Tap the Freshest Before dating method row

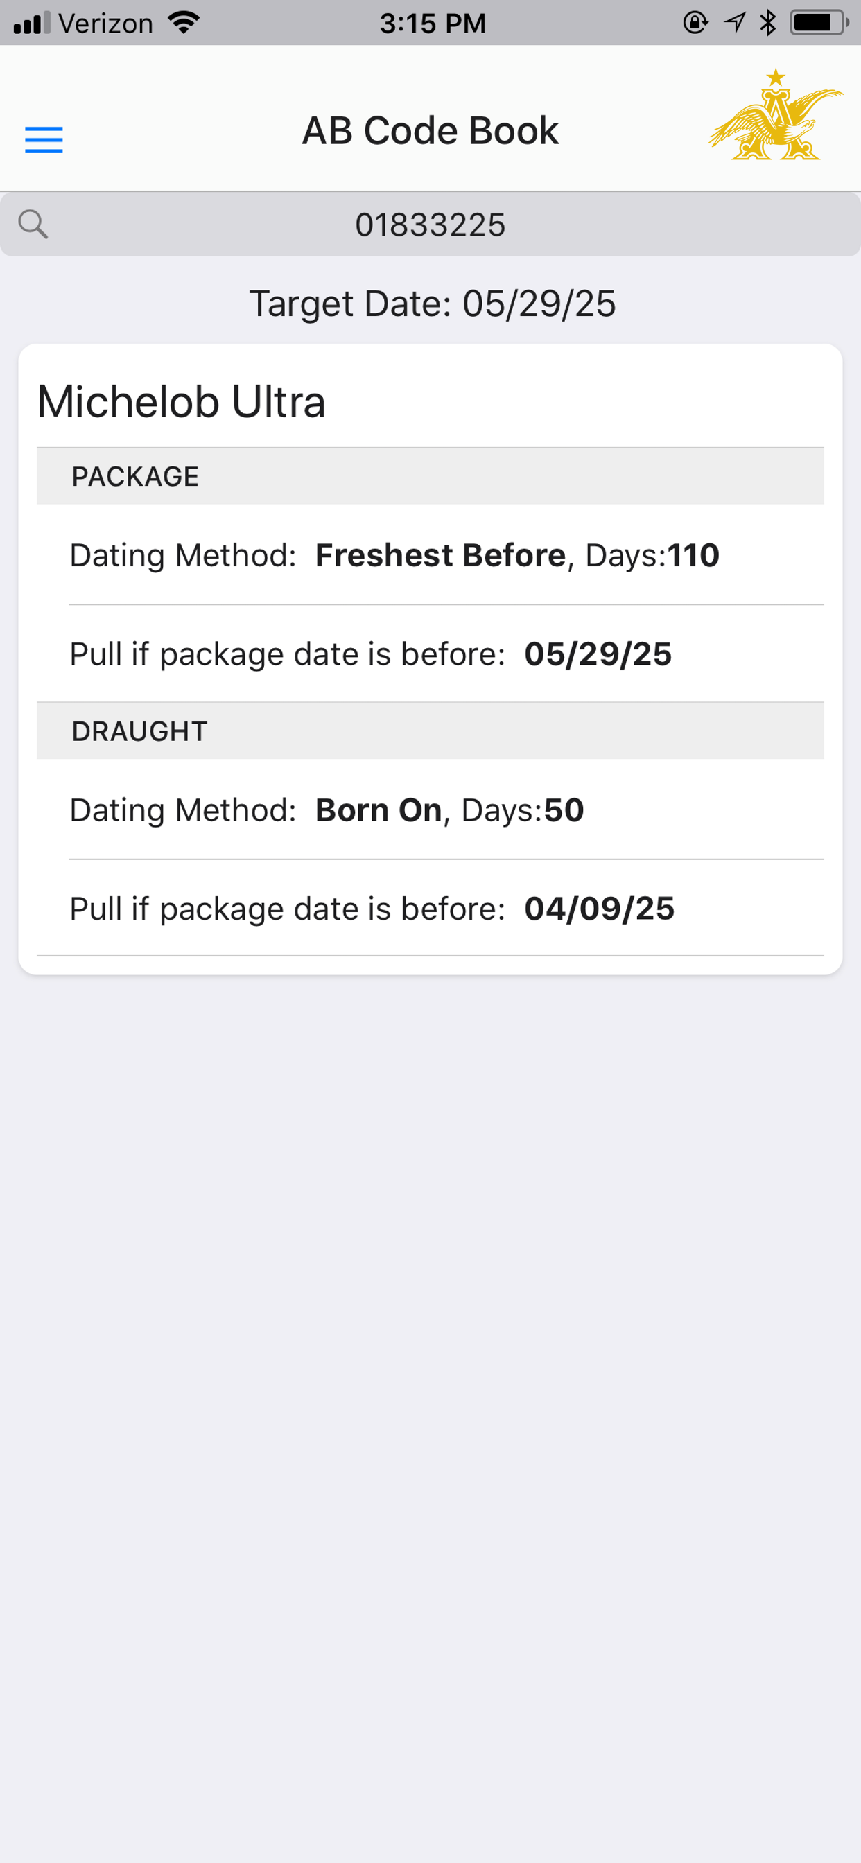[446, 554]
